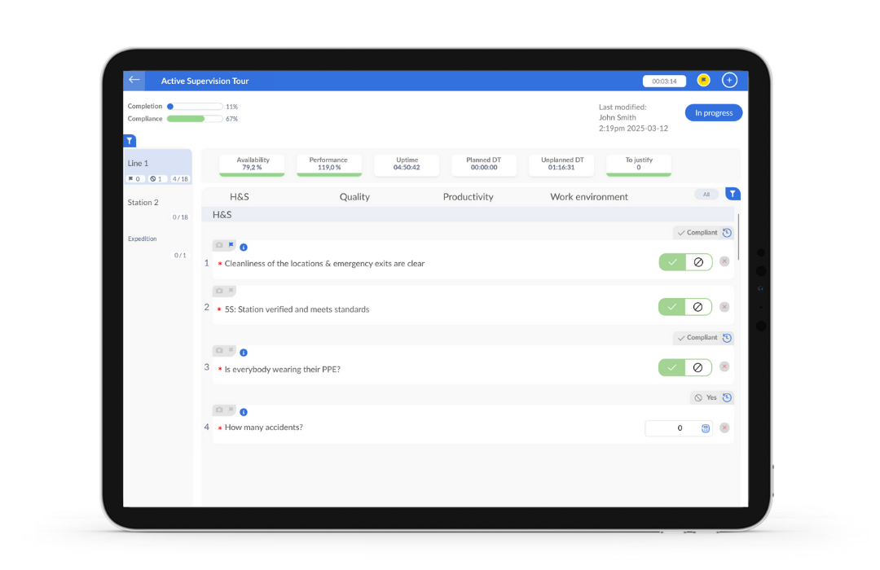Click the back arrow in the header
Image resolution: width=880 pixels, height=570 pixels.
134,80
